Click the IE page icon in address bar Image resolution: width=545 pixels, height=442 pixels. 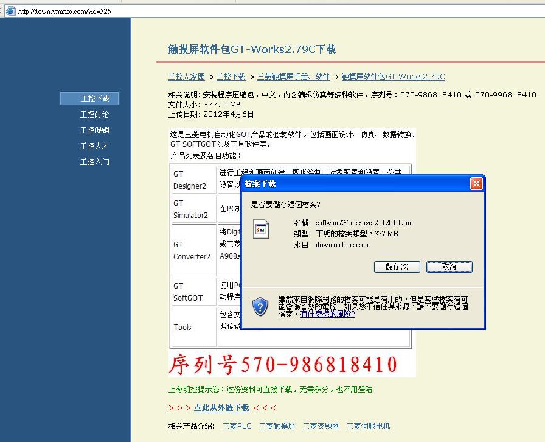(10, 11)
